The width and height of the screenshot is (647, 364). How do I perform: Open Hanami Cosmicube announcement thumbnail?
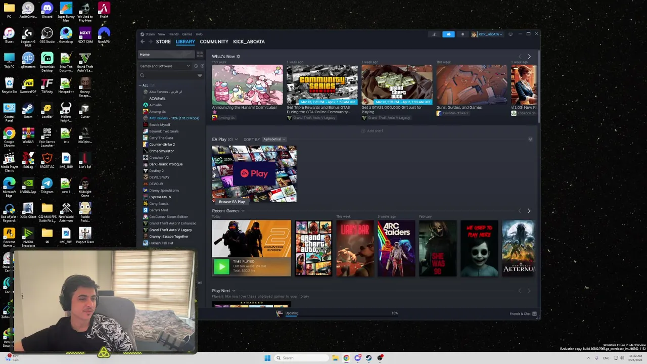click(247, 84)
